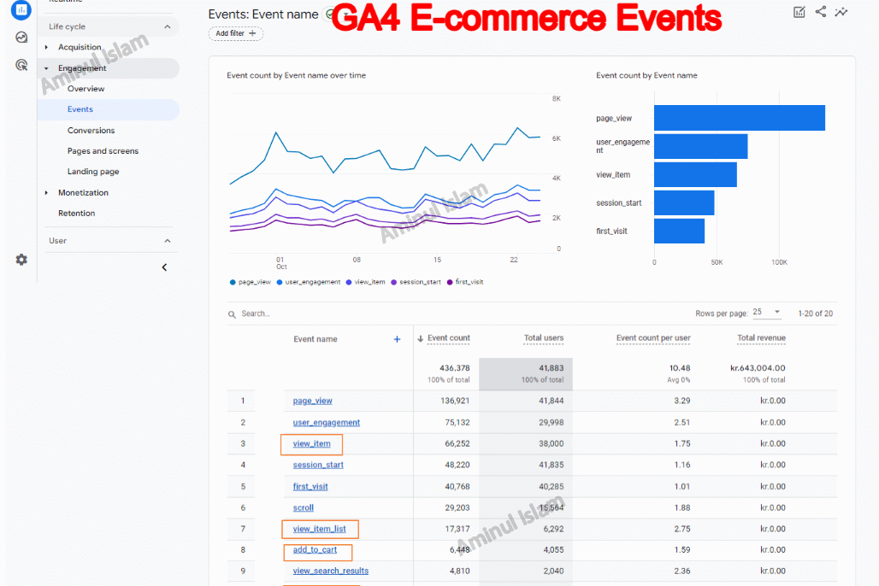Open the Reports icon in left rail

pyautogui.click(x=21, y=9)
